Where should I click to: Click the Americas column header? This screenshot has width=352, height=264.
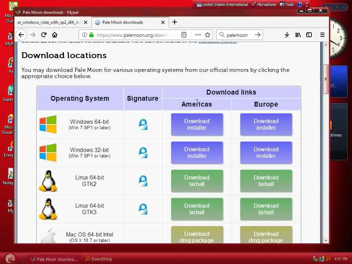197,104
